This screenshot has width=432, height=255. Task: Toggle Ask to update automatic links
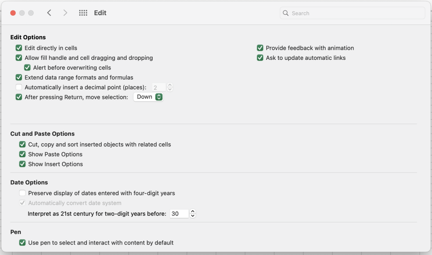[260, 58]
